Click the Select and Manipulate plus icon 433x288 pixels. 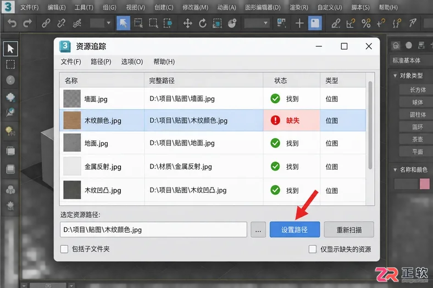(299, 23)
